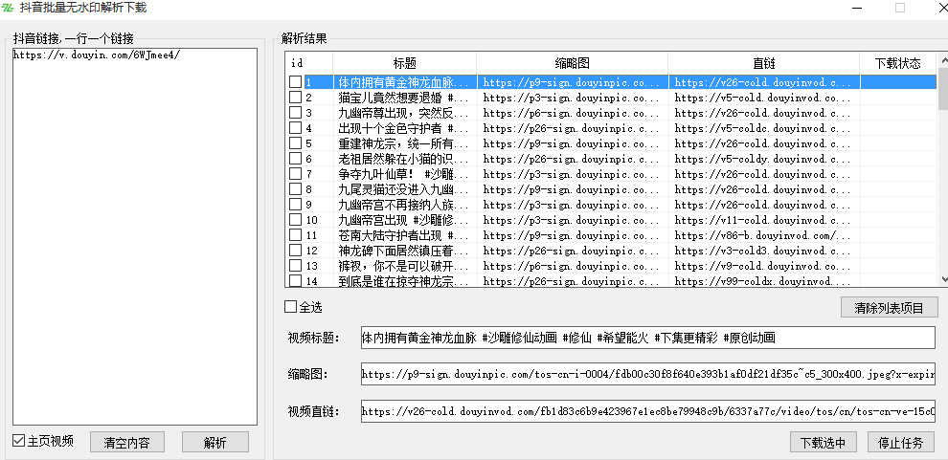948x460 pixels.
Task: Uncheck the 主页视频 checkbox
Action: tap(19, 441)
